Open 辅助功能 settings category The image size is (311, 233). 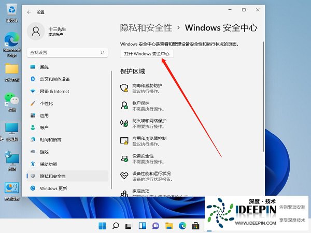[x=67, y=164]
